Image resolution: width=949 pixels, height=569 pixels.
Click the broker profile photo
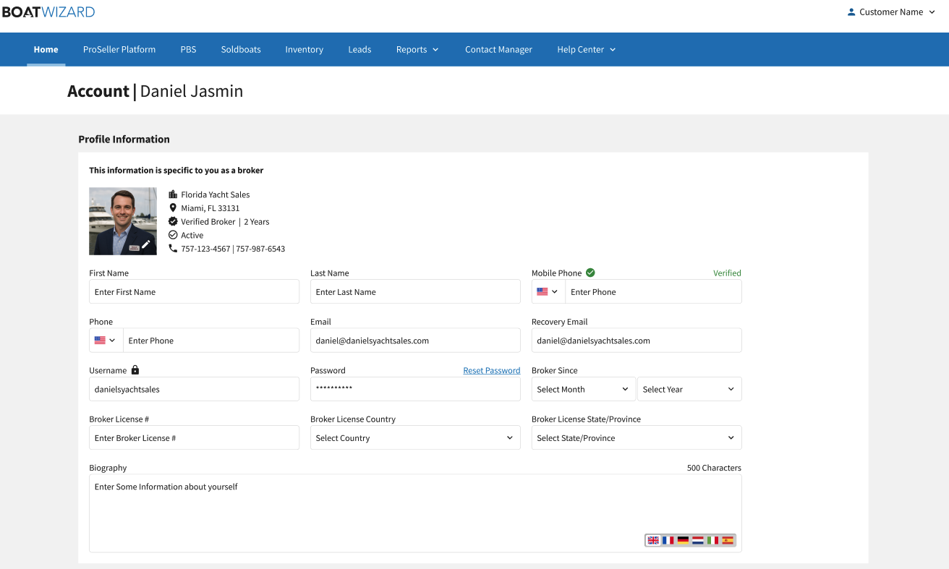[x=123, y=221]
